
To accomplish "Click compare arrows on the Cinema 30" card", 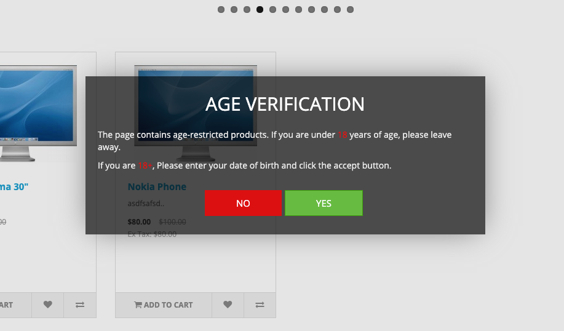I will (80, 305).
